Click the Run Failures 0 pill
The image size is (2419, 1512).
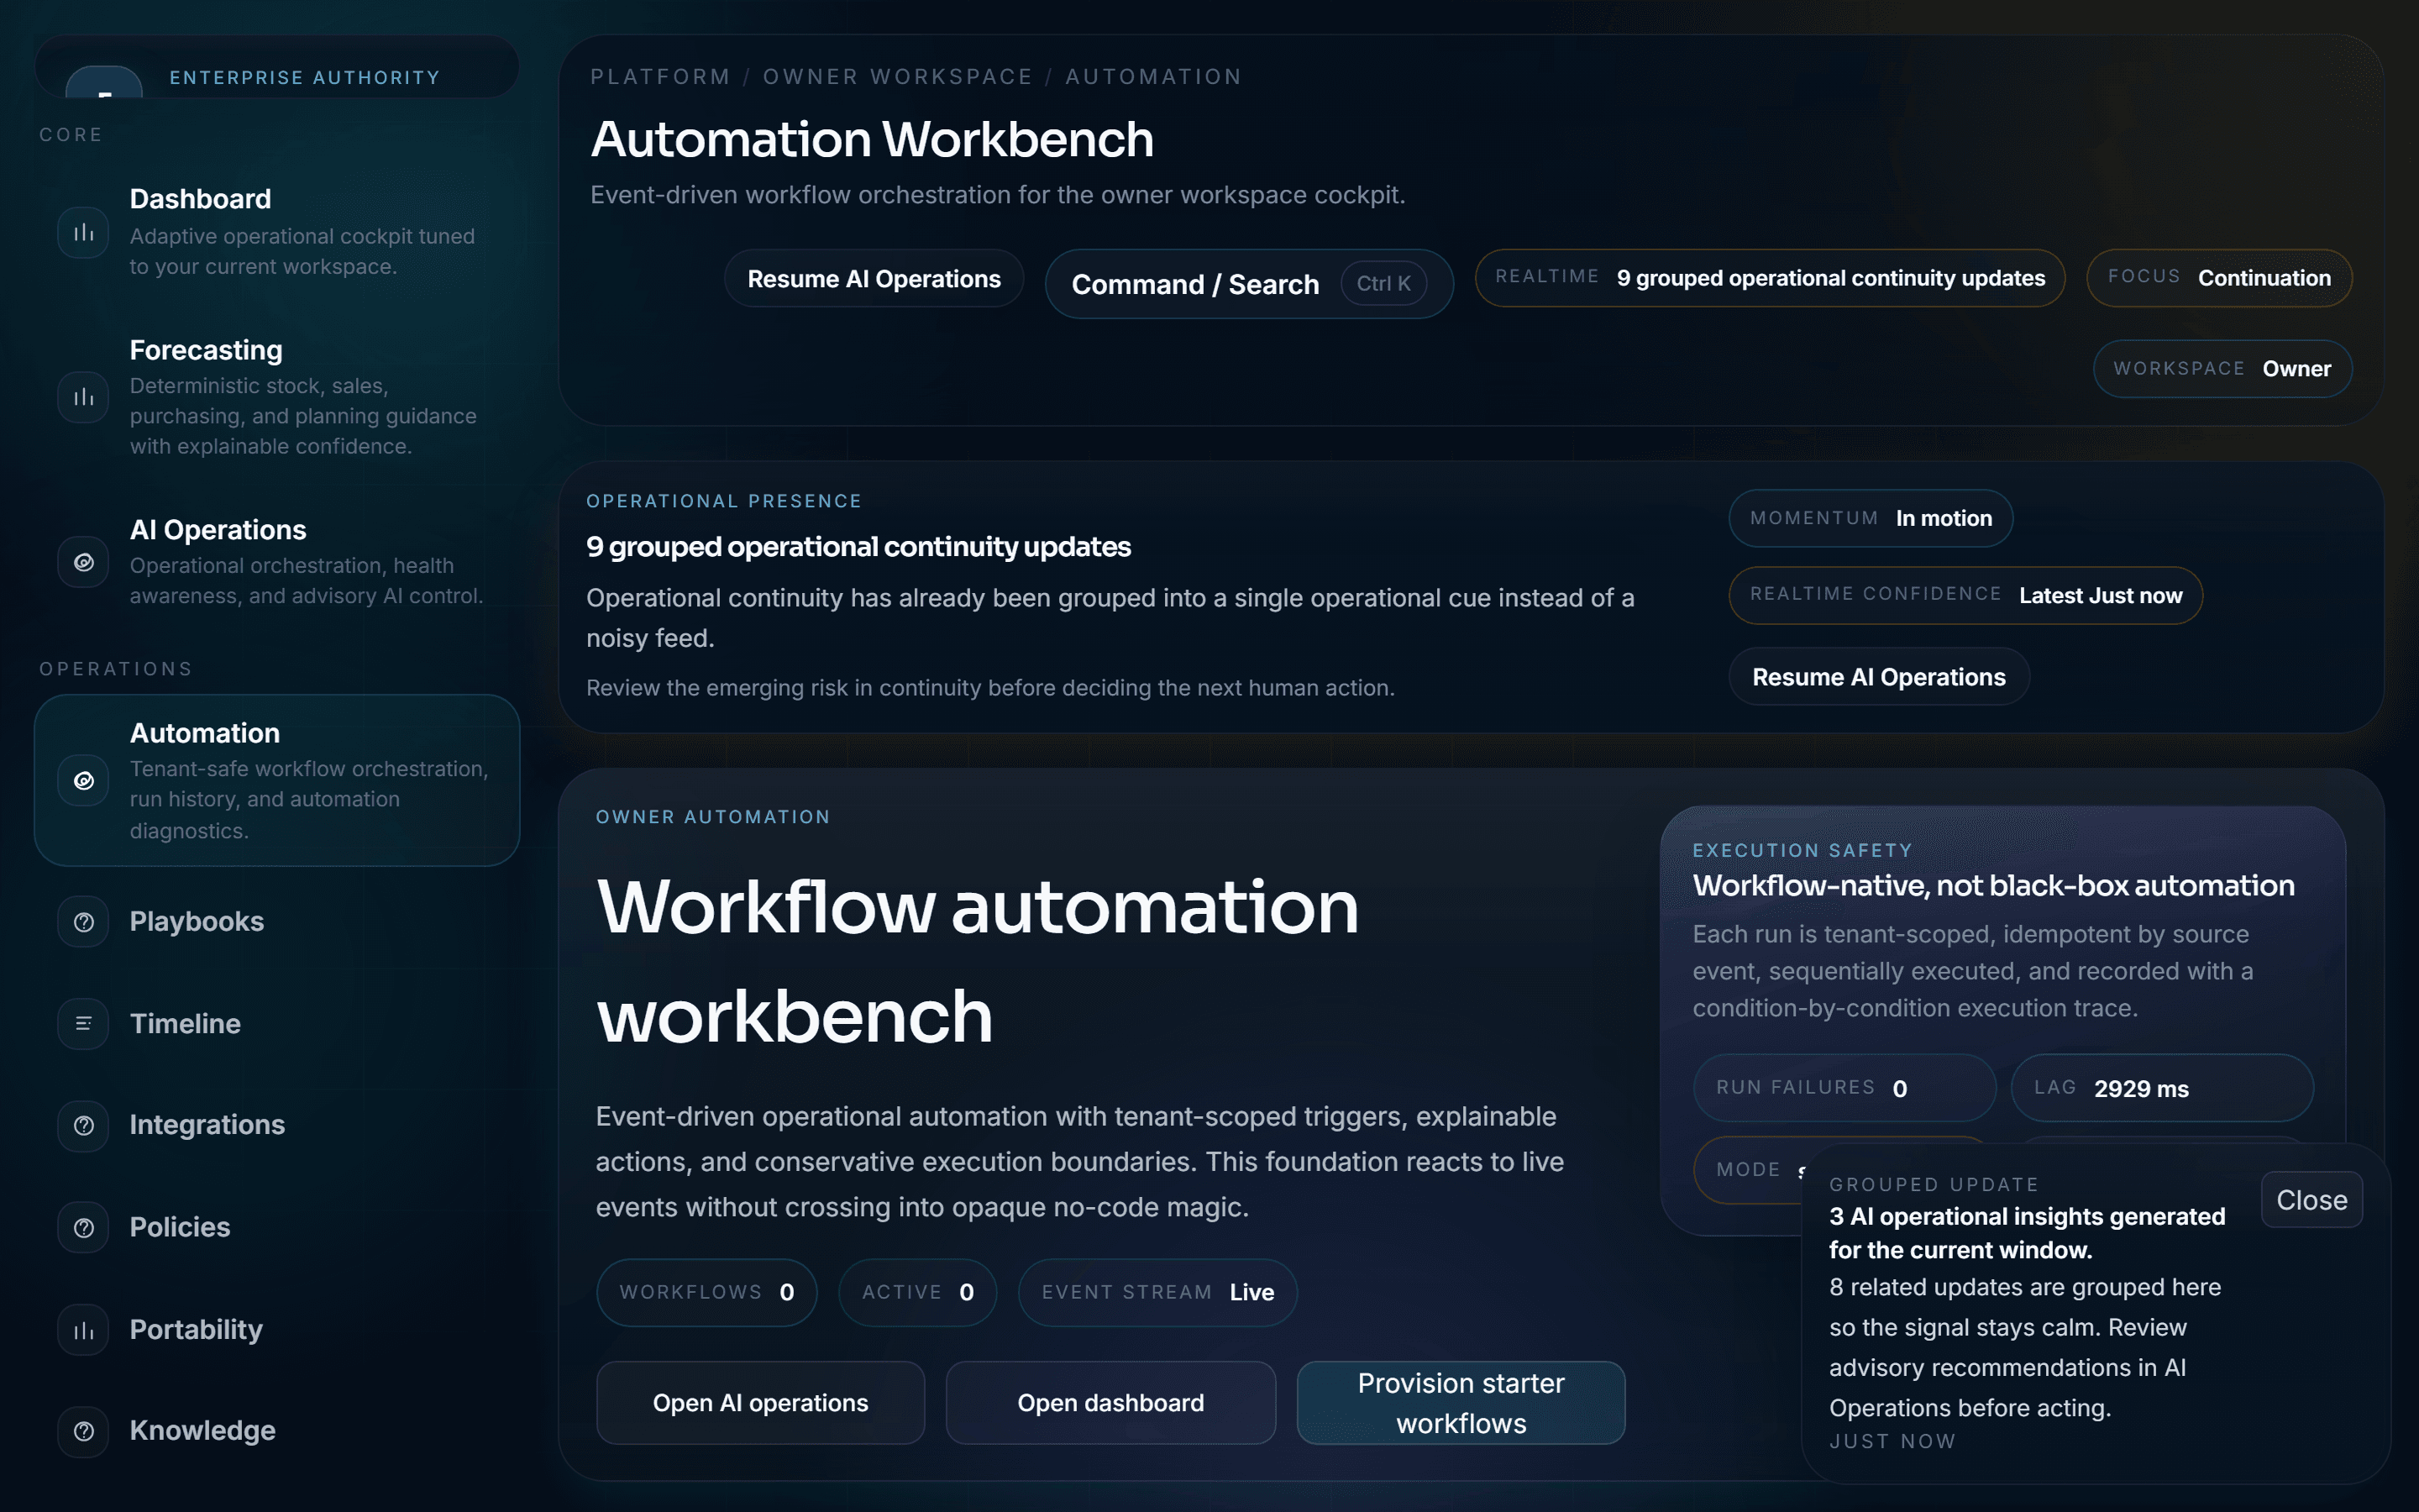(1844, 1088)
